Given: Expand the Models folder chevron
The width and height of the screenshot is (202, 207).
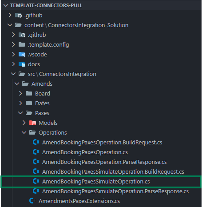Looking at the screenshot, I should tap(24, 123).
